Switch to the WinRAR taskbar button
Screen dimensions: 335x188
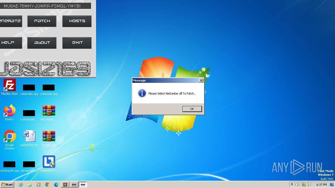pos(65,185)
